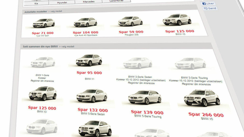Click the 'BMW X5' model name
Image resolution: width=244 pixels, height=137 pixels.
coord(207,119)
